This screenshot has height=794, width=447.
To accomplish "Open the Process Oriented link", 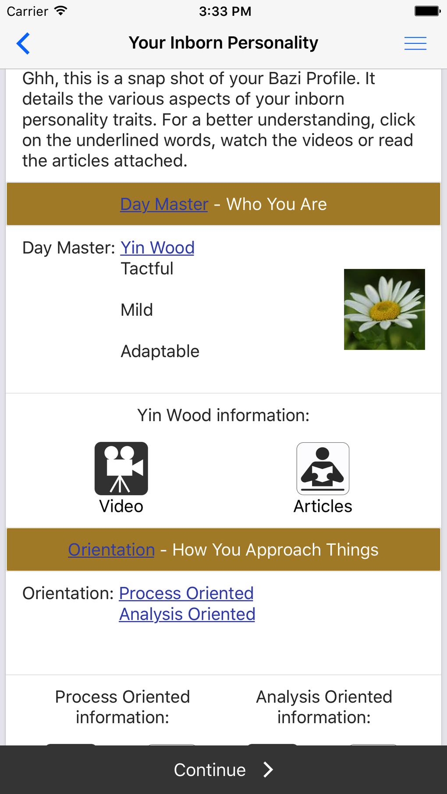I will click(x=186, y=593).
